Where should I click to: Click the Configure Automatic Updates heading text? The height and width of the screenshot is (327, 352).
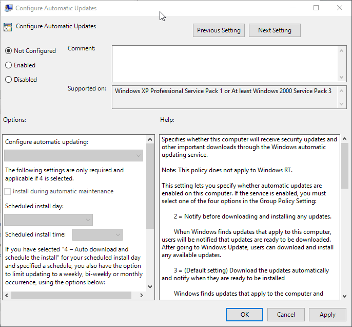tap(56, 26)
